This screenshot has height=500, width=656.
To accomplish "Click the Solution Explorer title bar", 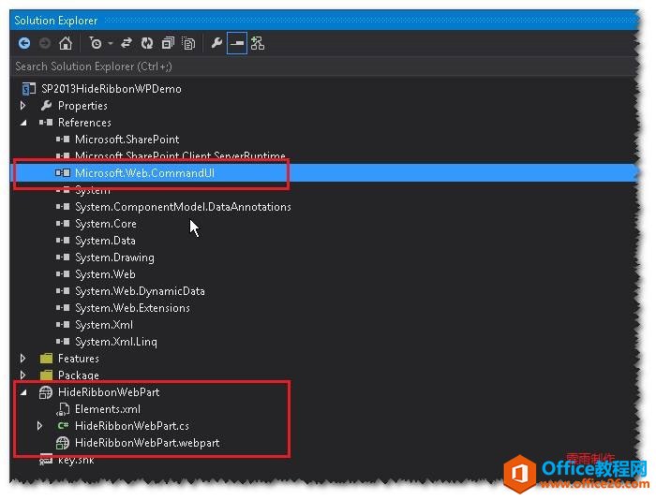I will (x=324, y=20).
